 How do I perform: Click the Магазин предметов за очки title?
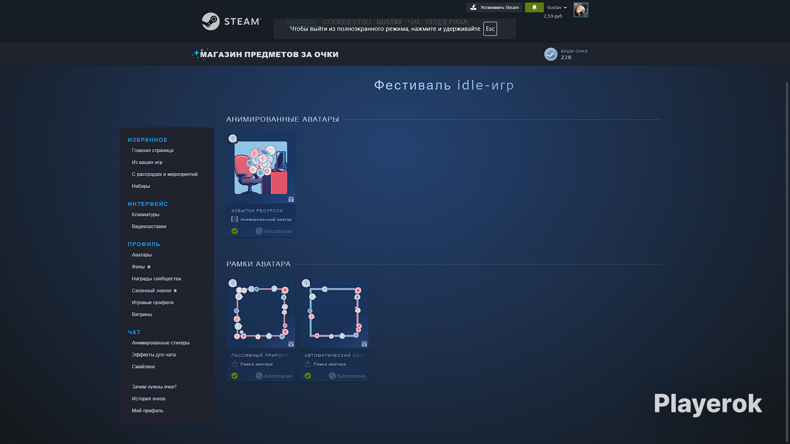click(269, 55)
